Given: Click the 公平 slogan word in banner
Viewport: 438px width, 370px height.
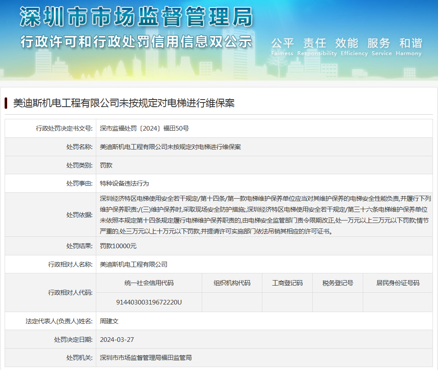Looking at the screenshot, I should pos(282,43).
